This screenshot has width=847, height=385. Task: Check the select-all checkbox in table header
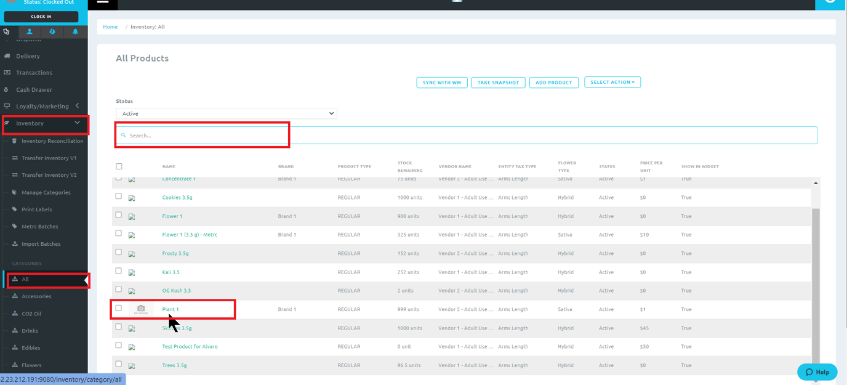click(118, 166)
